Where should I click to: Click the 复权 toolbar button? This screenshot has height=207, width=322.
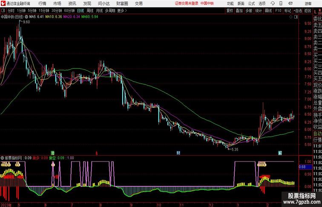[x=230, y=11]
